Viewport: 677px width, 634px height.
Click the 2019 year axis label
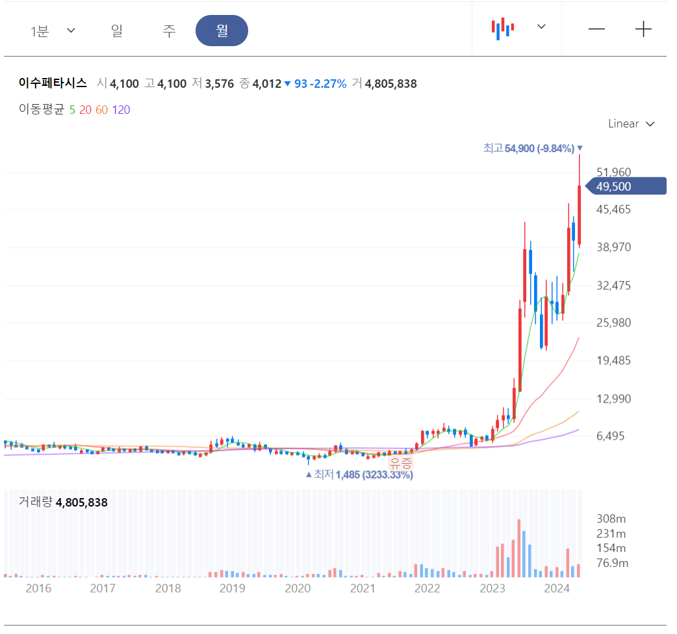pyautogui.click(x=233, y=588)
